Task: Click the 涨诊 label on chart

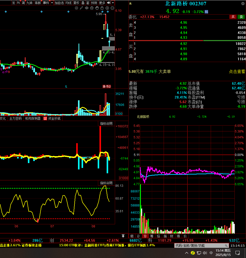Action: (x=107, y=87)
